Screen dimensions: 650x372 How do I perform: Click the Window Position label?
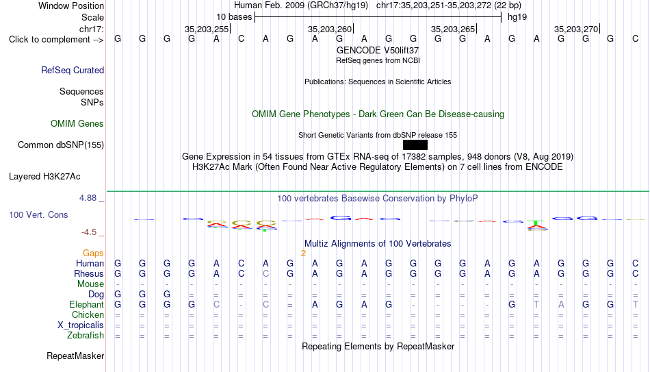pyautogui.click(x=71, y=5)
